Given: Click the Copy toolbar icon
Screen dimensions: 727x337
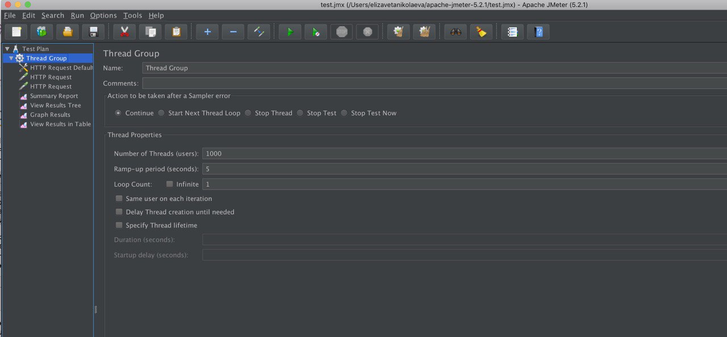Looking at the screenshot, I should point(151,32).
